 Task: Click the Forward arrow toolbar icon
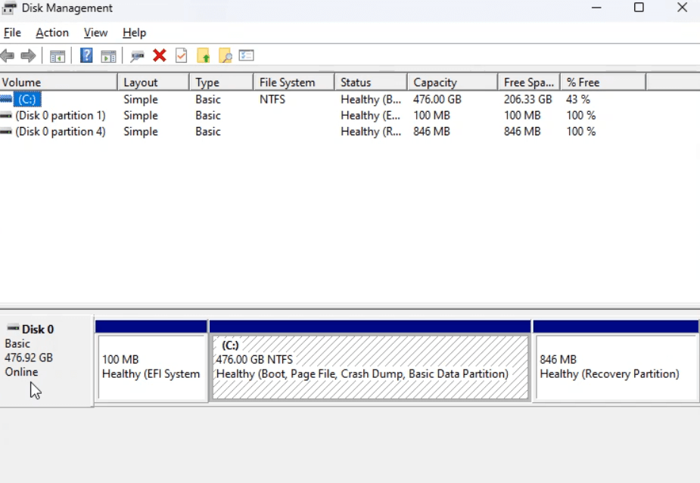[28, 56]
